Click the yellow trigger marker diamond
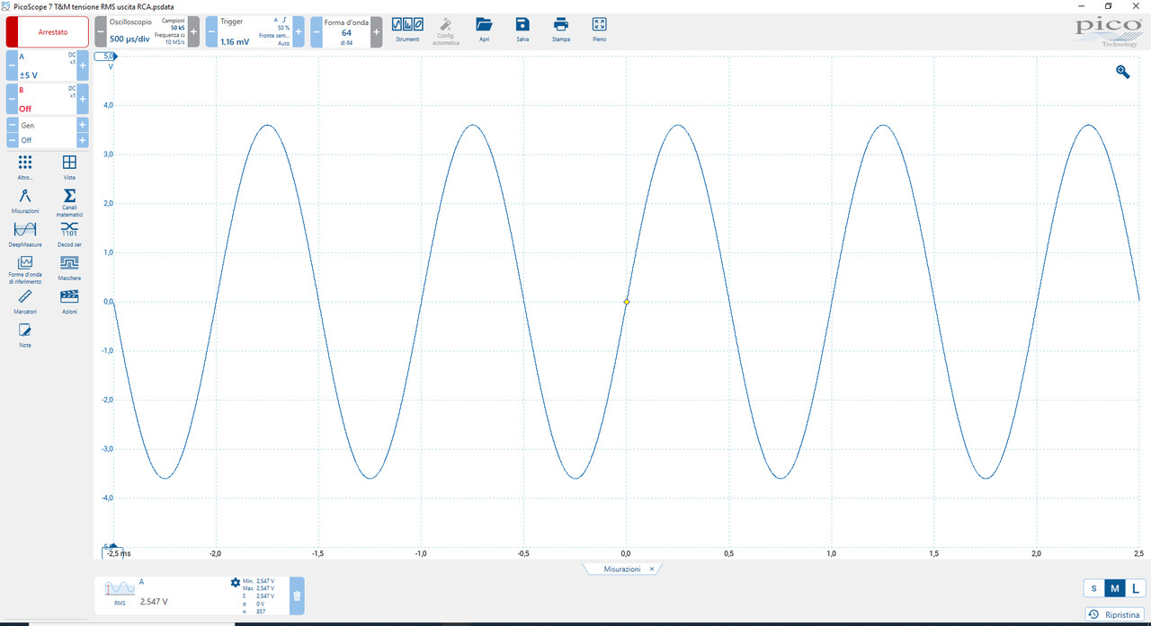Screen dimensions: 1151x626 click(x=626, y=302)
